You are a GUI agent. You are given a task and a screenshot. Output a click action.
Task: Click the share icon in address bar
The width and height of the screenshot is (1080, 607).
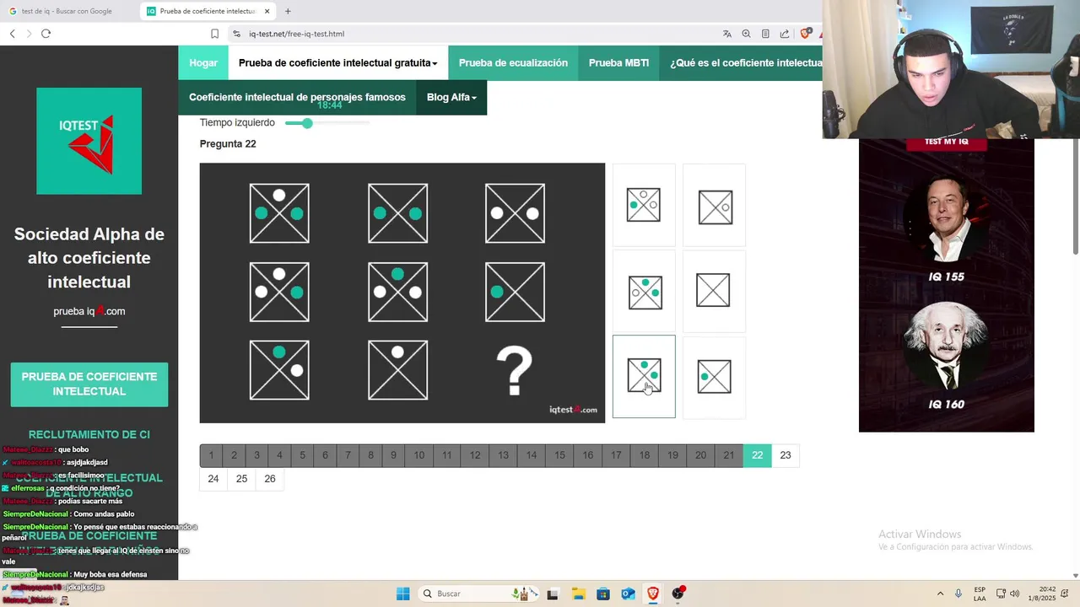[785, 34]
